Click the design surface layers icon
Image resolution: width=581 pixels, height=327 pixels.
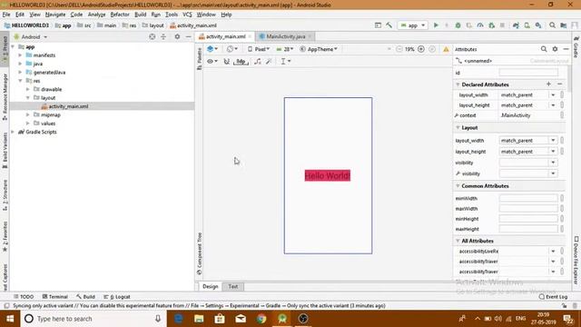coord(212,49)
